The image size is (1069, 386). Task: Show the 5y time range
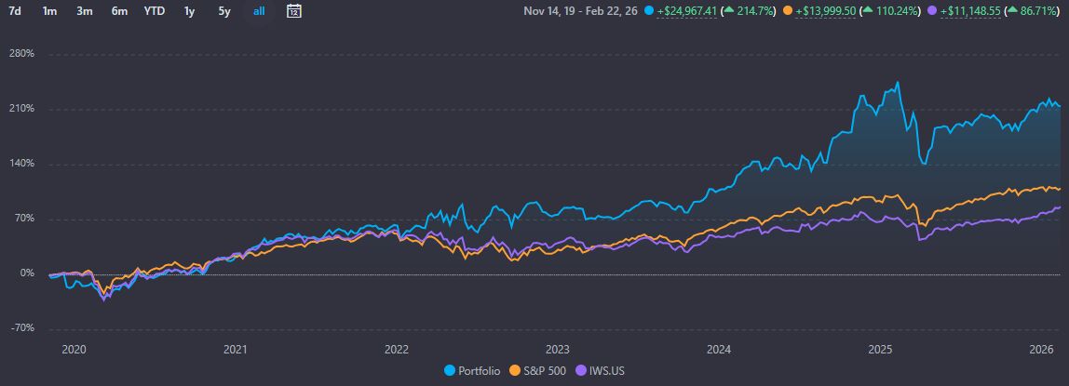coord(223,11)
